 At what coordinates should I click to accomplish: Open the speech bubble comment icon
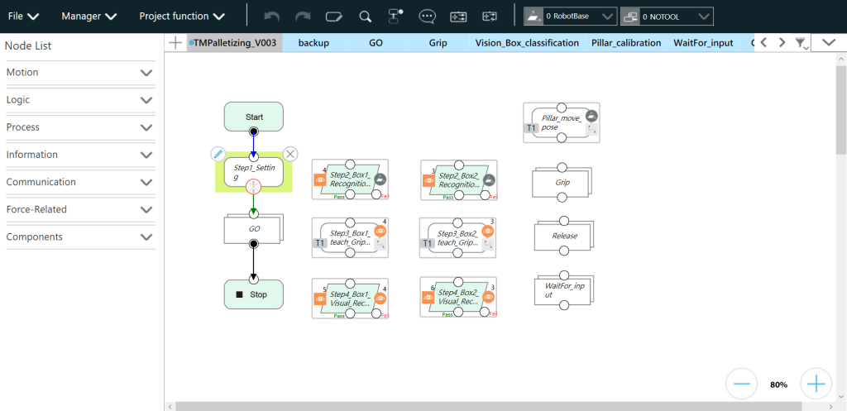(427, 16)
